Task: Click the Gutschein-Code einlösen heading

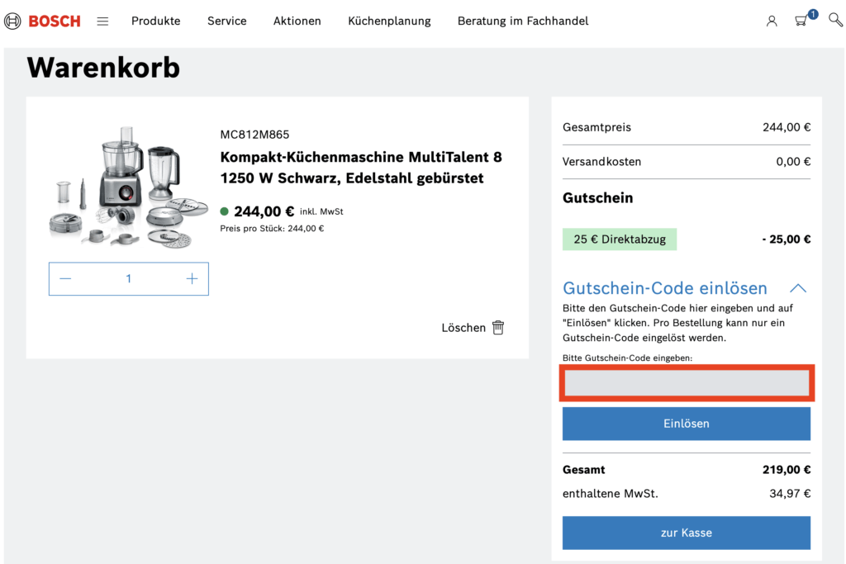Action: [x=665, y=288]
